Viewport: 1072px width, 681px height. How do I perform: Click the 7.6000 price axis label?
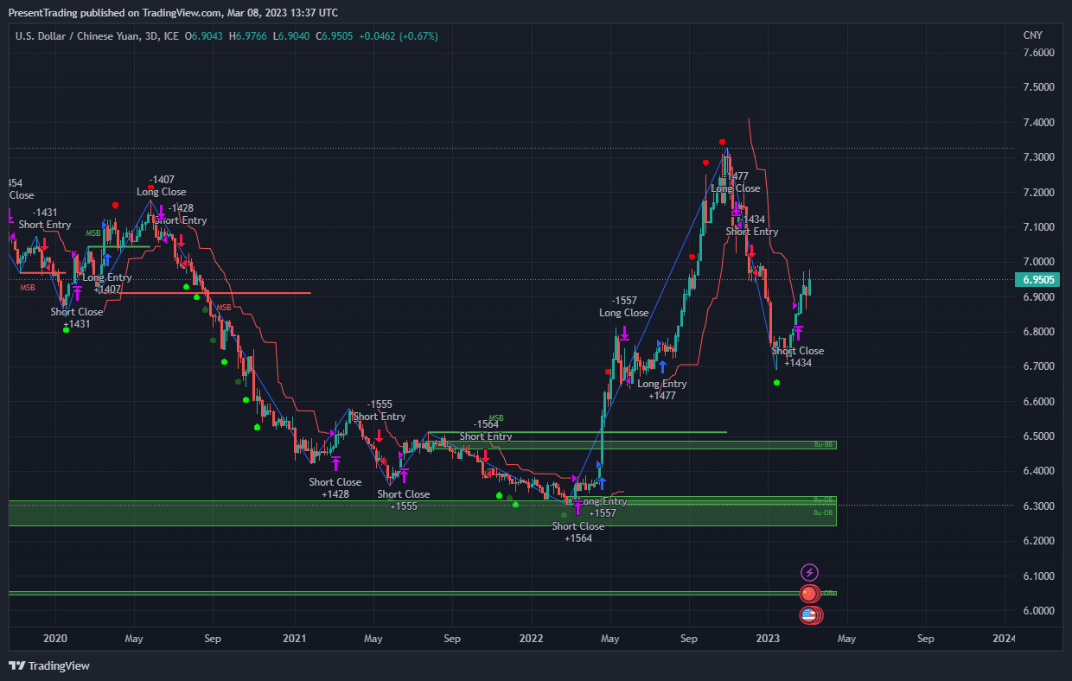point(1038,53)
